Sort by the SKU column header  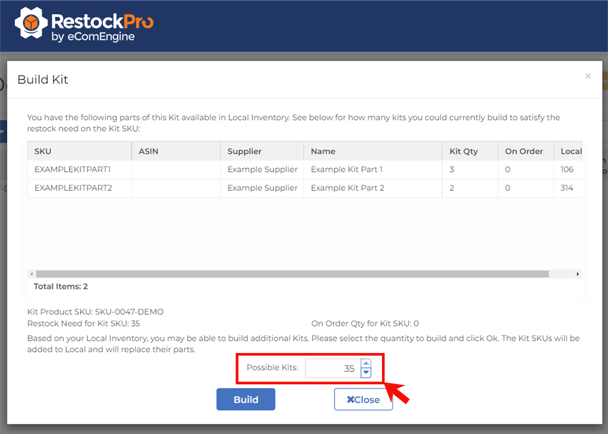43,151
